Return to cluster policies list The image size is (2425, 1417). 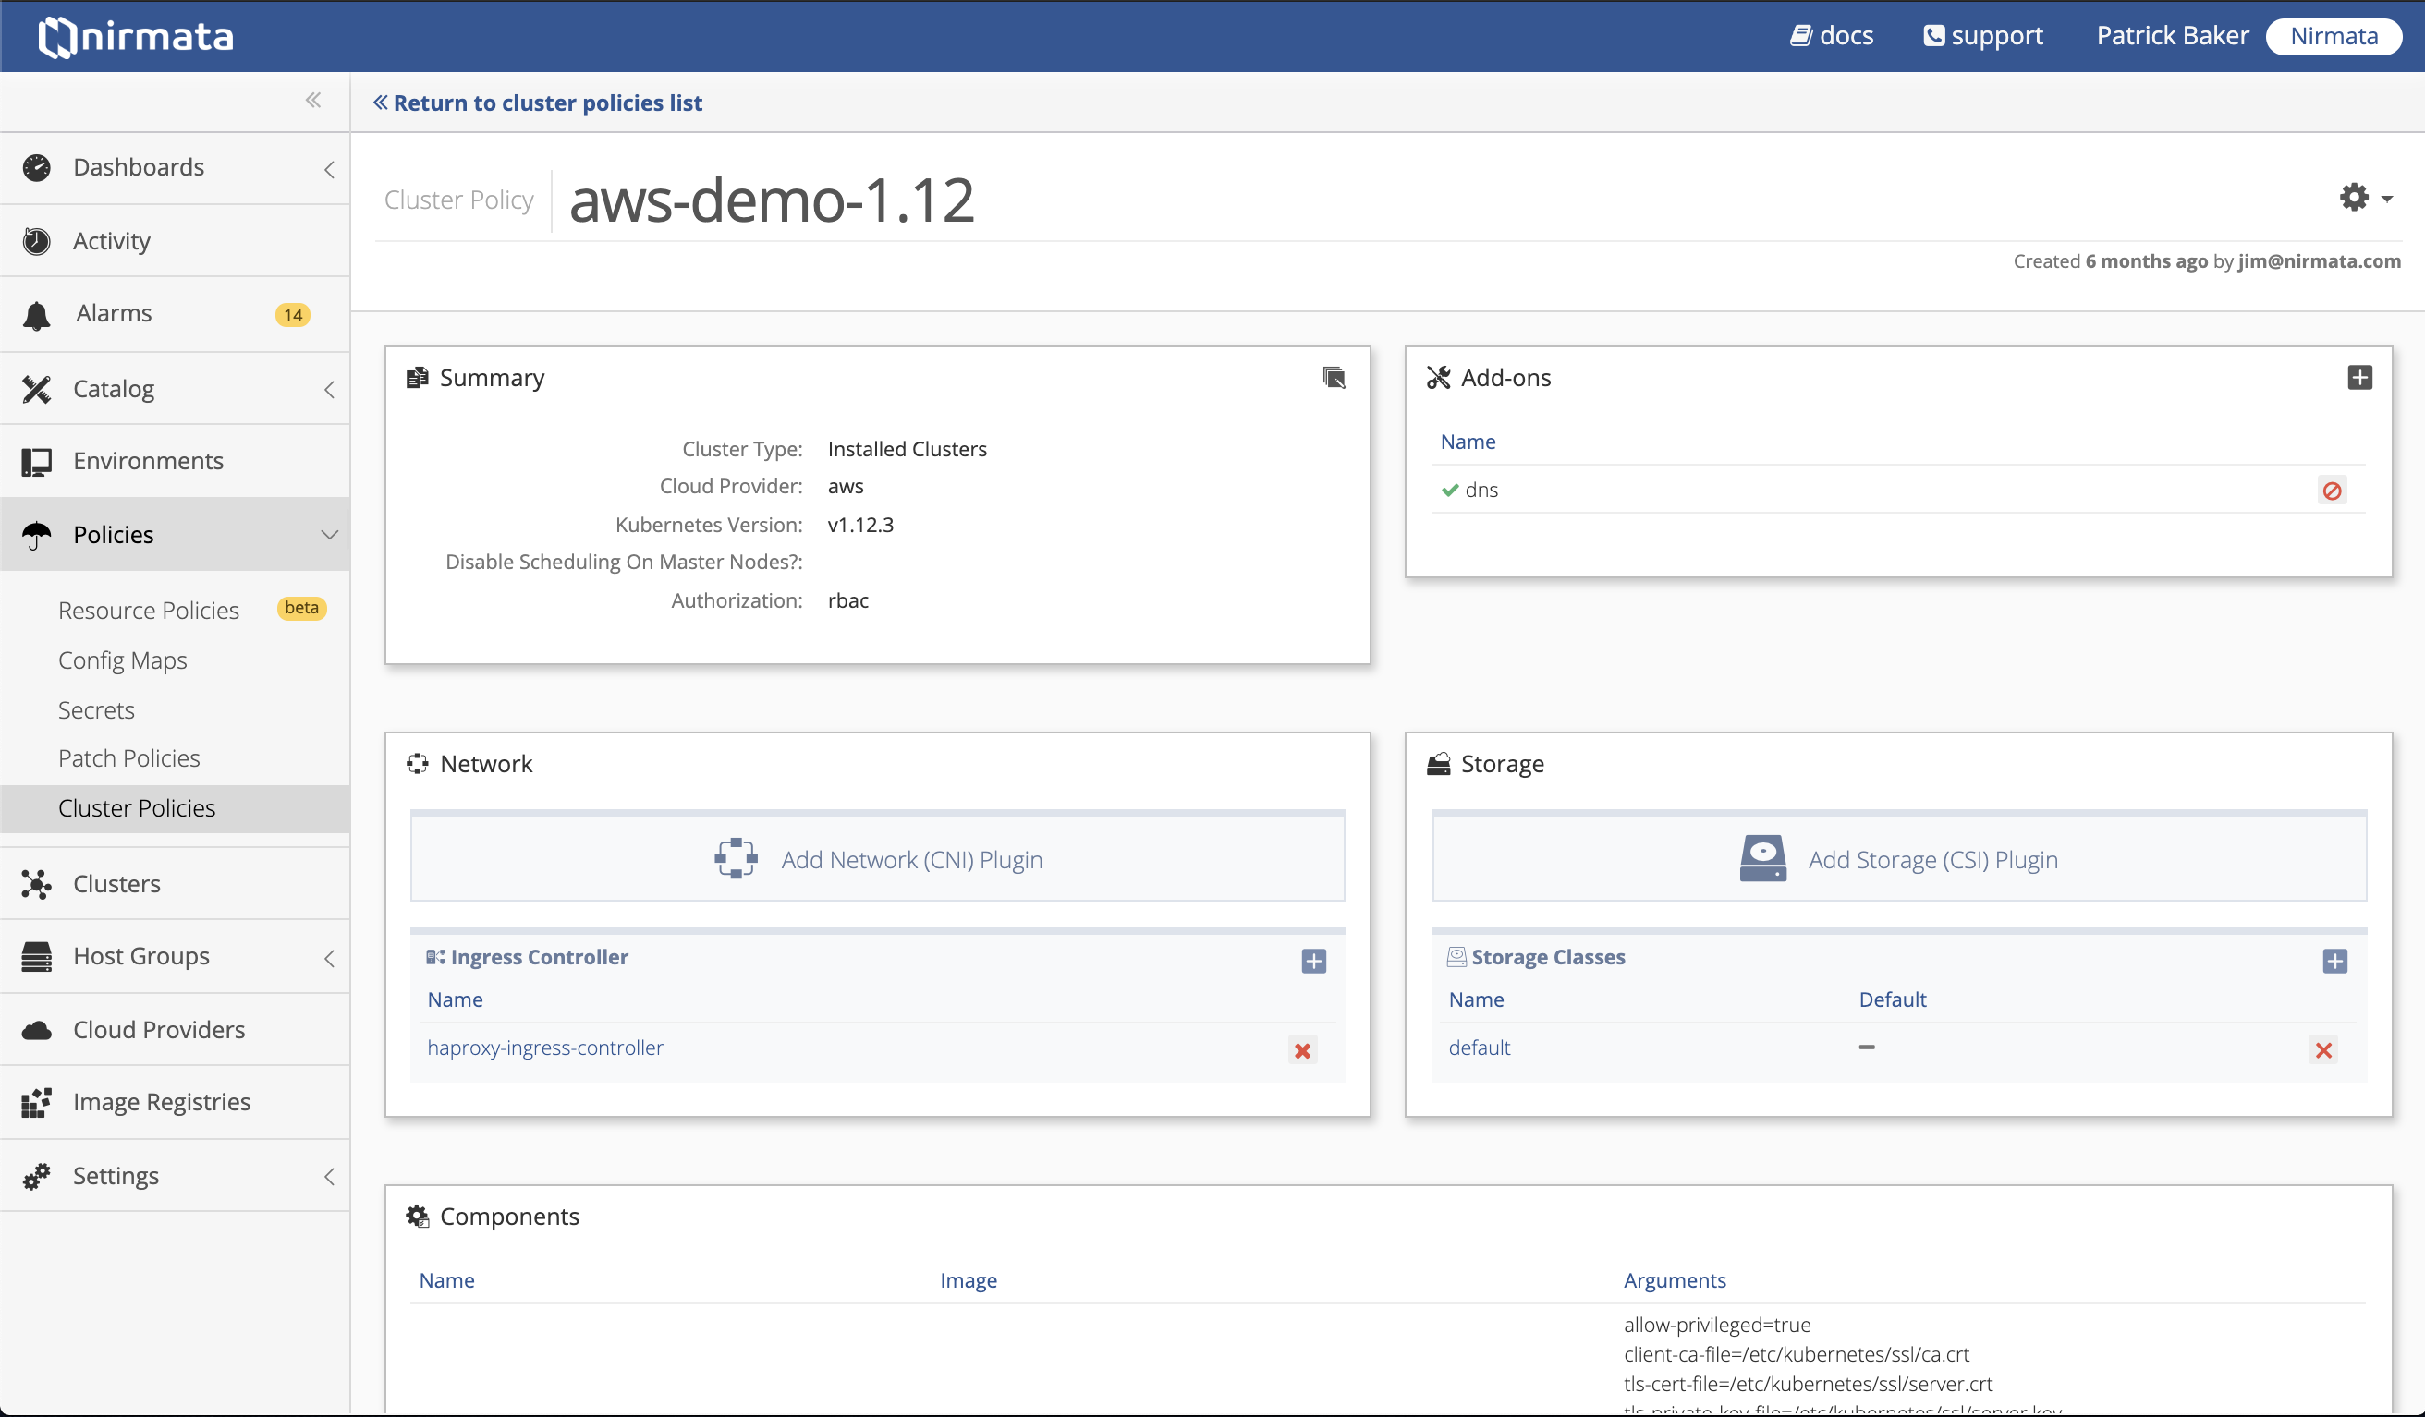[x=538, y=102]
